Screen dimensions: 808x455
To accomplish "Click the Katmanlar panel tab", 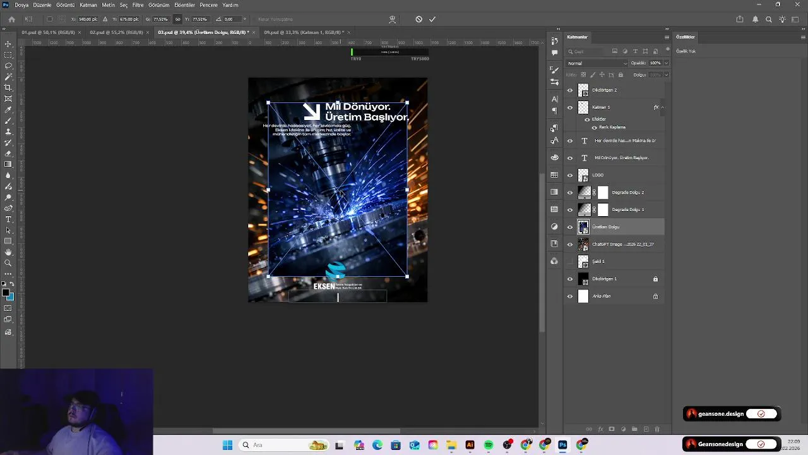I will 578,37.
